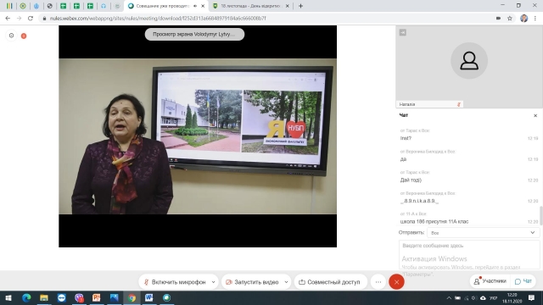Toggle the 'Участники' panel
543x305 pixels.
490,281
